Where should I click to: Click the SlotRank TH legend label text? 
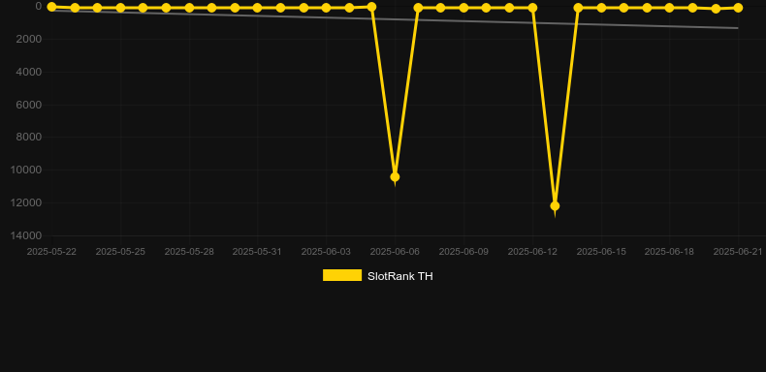pyautogui.click(x=400, y=276)
